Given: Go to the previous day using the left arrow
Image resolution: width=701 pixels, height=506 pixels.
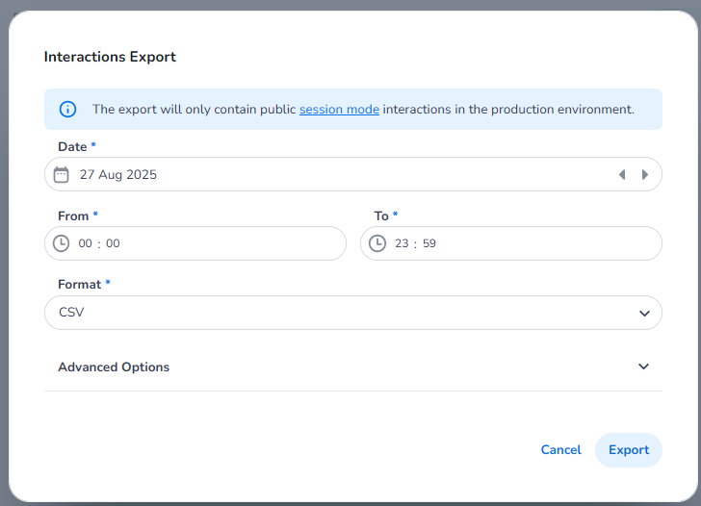Looking at the screenshot, I should (x=622, y=175).
